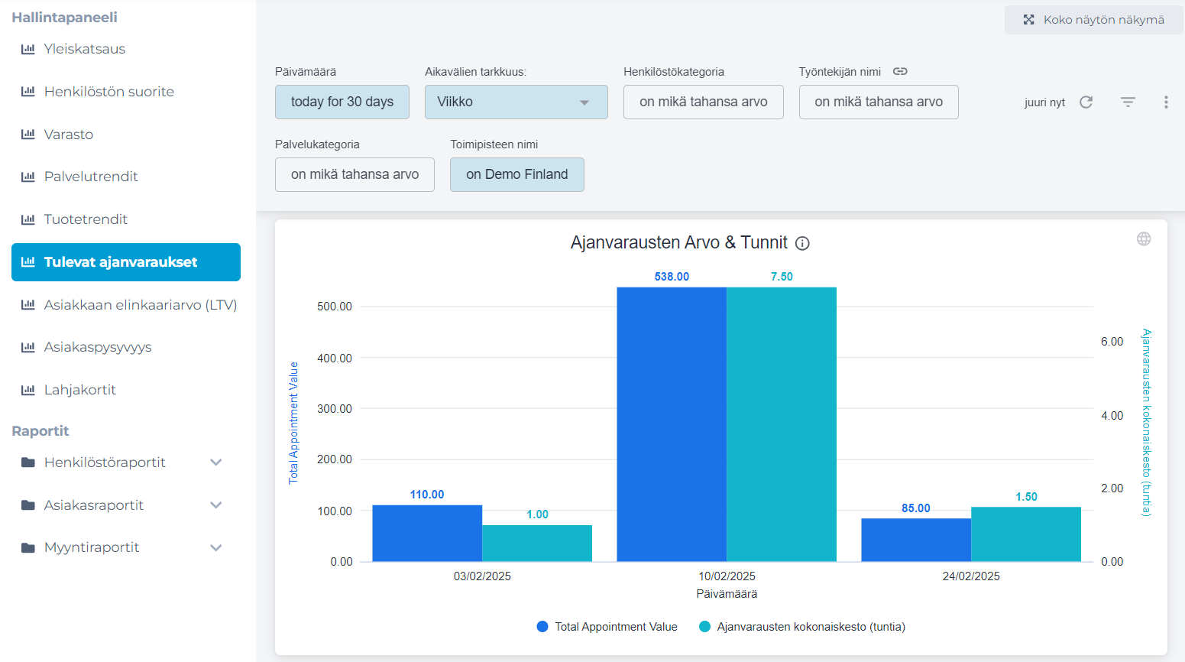Open Toimipisteen nimi filter on Demo Finland

point(517,174)
